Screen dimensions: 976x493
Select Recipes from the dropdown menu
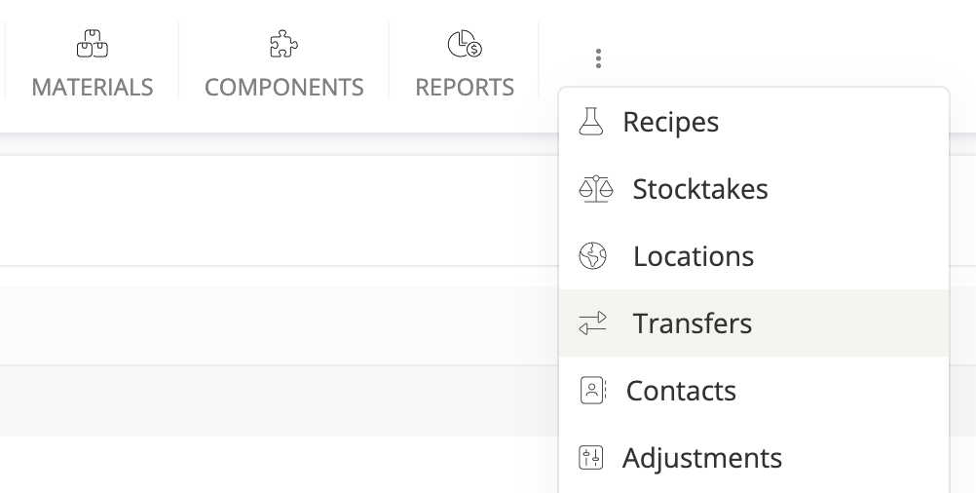[670, 122]
